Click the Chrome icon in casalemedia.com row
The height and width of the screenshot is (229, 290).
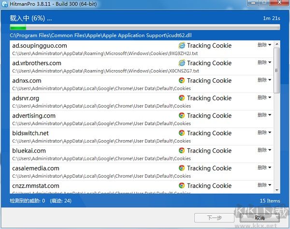[x=182, y=168]
